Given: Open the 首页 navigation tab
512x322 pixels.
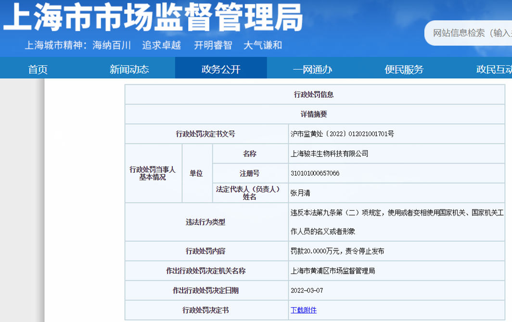Looking at the screenshot, I should point(38,69).
